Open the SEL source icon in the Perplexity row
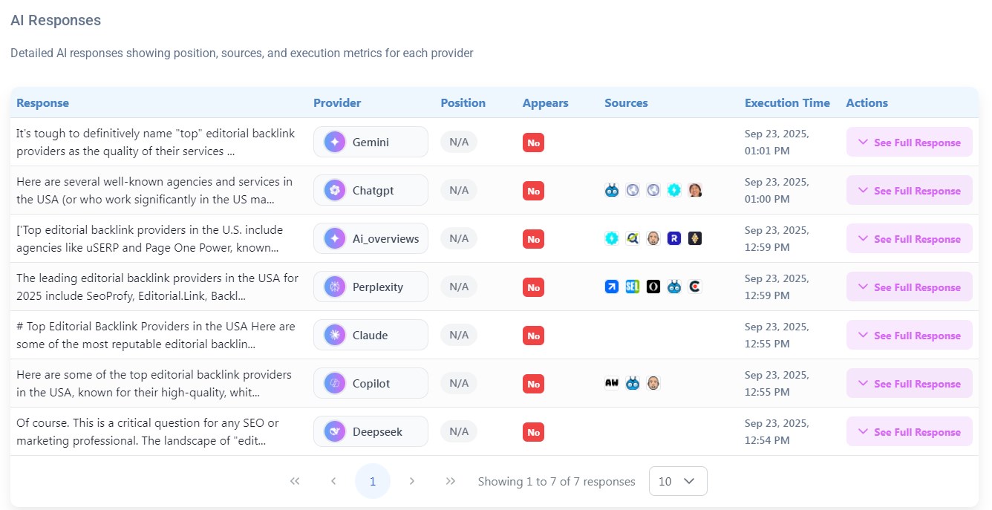Screen dimensions: 992x510 pos(633,287)
